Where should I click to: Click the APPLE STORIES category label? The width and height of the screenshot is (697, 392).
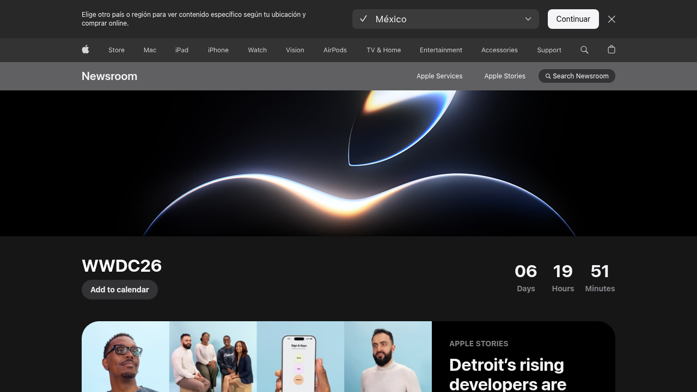click(479, 344)
